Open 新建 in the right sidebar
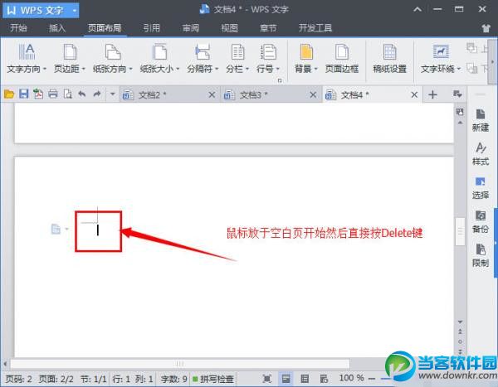Image resolution: width=498 pixels, height=387 pixels. click(x=481, y=120)
